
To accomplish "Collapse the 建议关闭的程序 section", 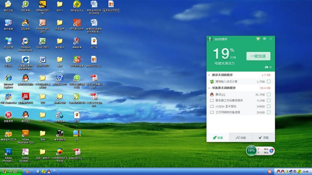I will click(209, 75).
